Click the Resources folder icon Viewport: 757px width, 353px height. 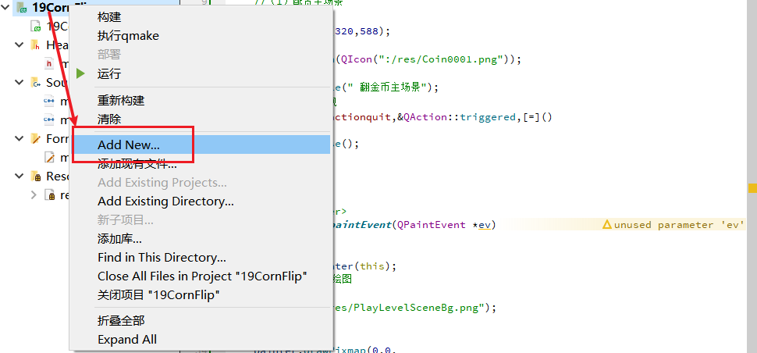tap(35, 176)
